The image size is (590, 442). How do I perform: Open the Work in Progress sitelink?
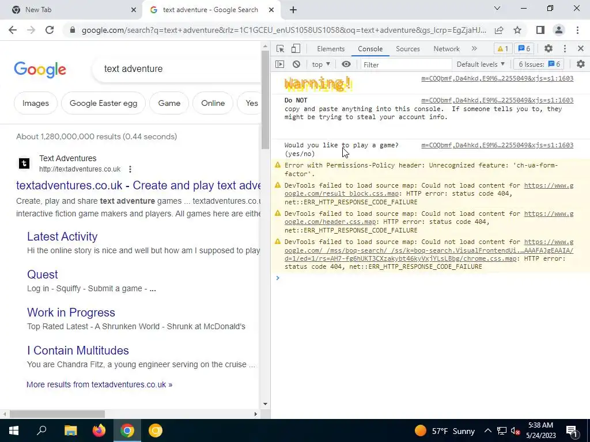tap(71, 313)
